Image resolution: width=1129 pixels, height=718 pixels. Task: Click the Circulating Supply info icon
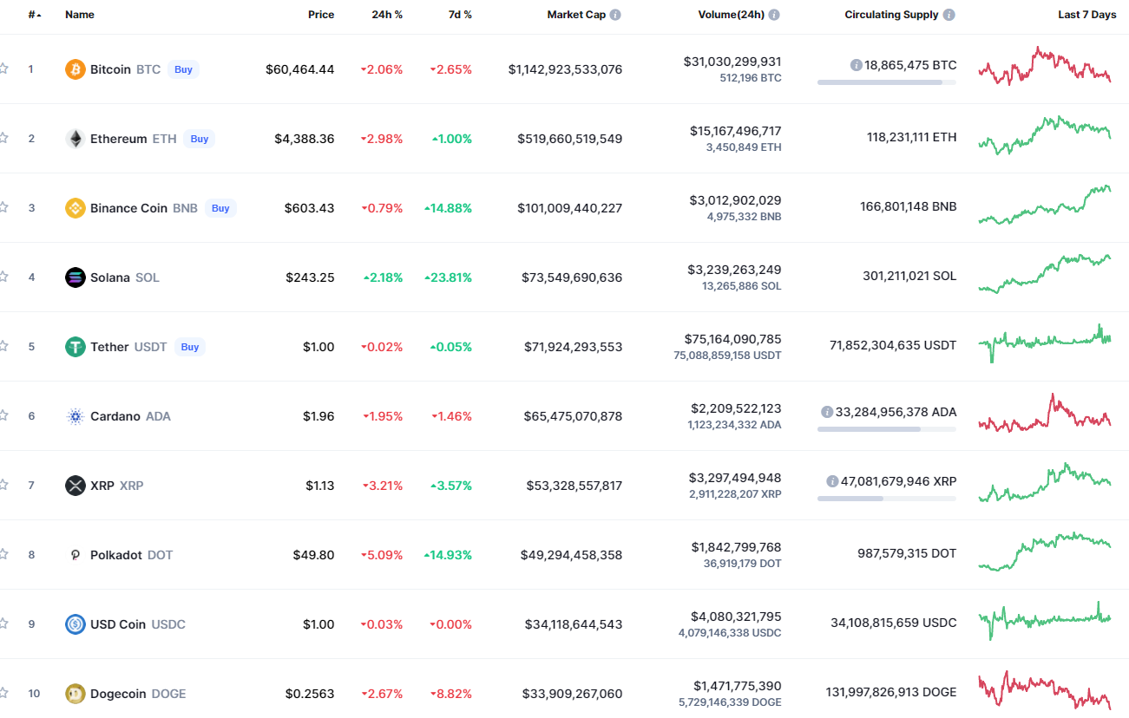pyautogui.click(x=949, y=15)
